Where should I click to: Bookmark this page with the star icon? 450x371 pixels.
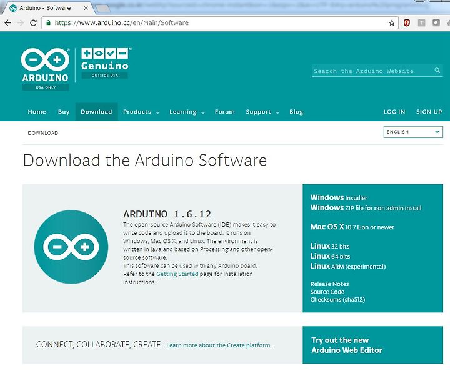point(392,23)
